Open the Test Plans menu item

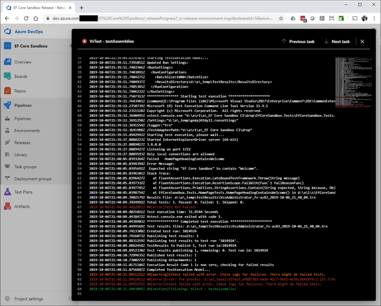(x=24, y=192)
